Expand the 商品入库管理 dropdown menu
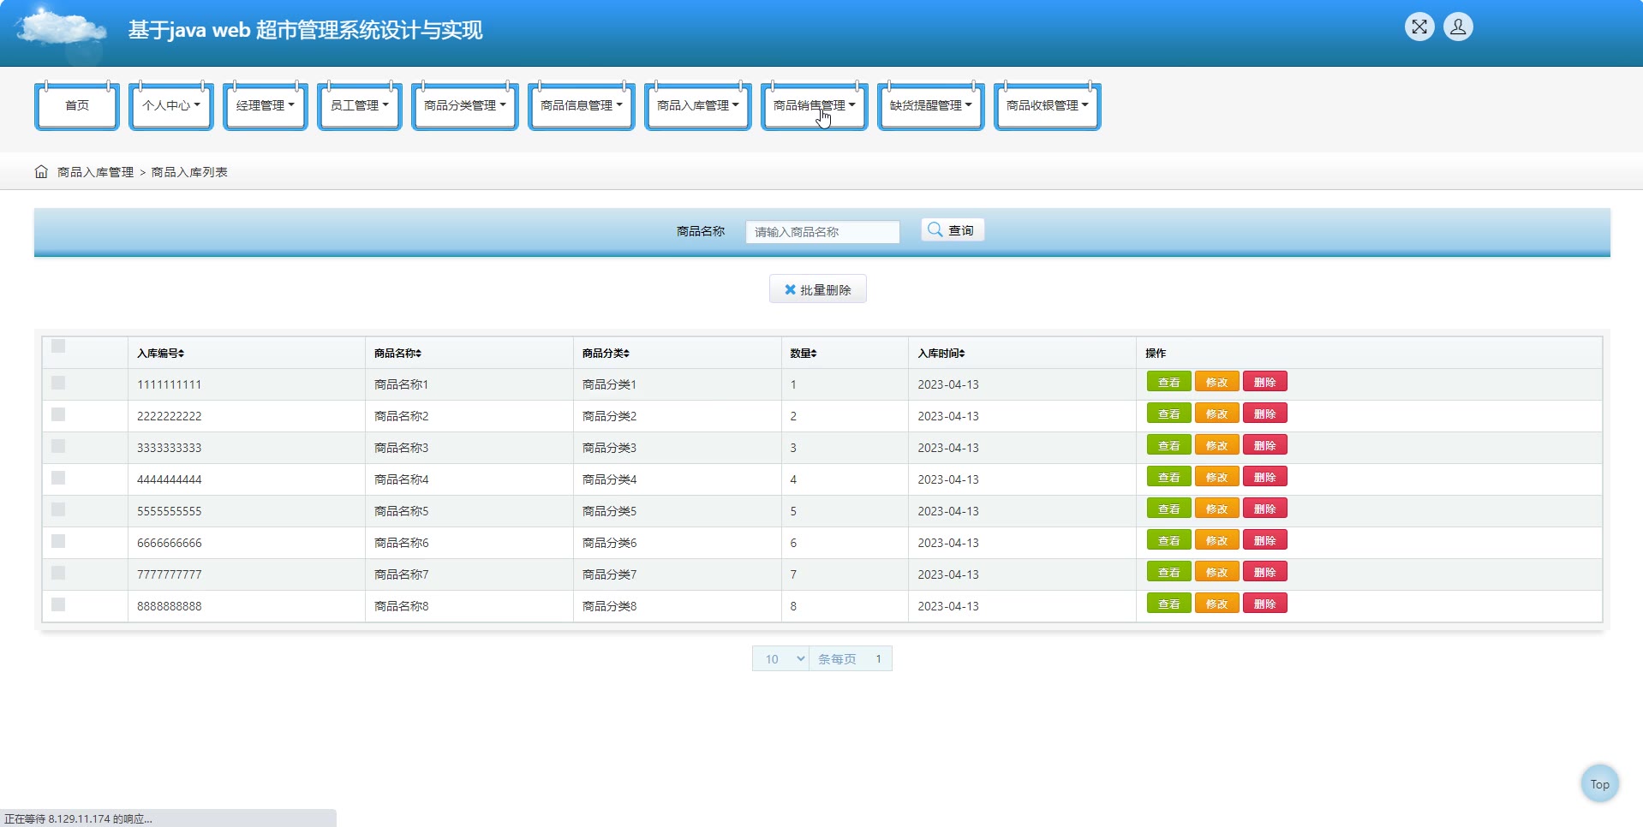 click(697, 106)
